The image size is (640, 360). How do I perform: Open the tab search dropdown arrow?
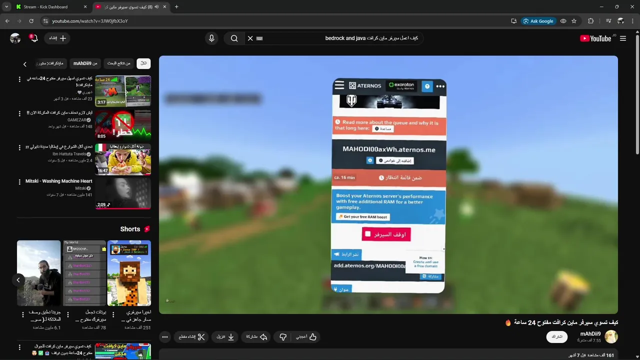[x=6, y=7]
